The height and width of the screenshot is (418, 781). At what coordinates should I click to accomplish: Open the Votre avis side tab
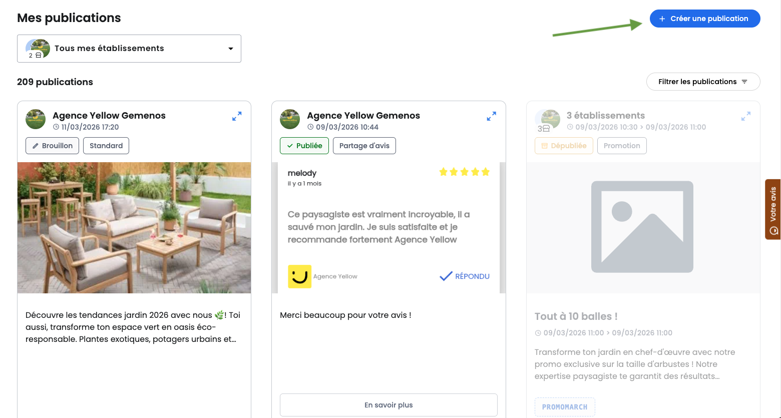pyautogui.click(x=773, y=209)
